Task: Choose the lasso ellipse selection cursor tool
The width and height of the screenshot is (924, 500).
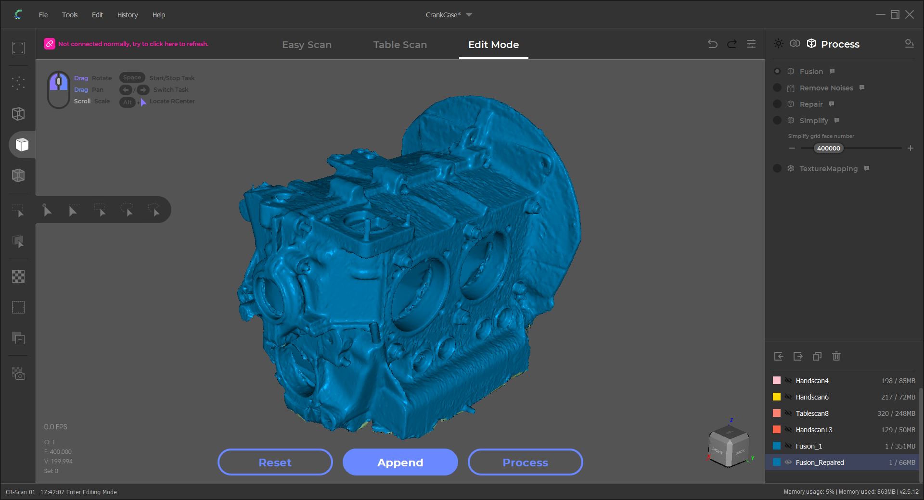Action: click(x=127, y=210)
